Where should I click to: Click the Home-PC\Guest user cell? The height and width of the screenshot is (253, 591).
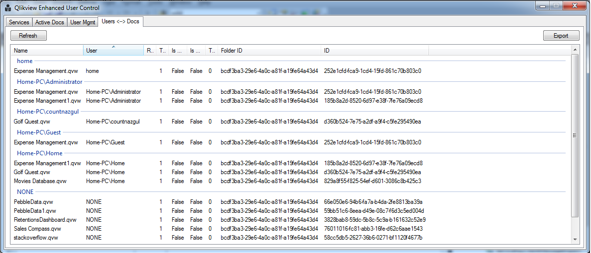tap(105, 143)
